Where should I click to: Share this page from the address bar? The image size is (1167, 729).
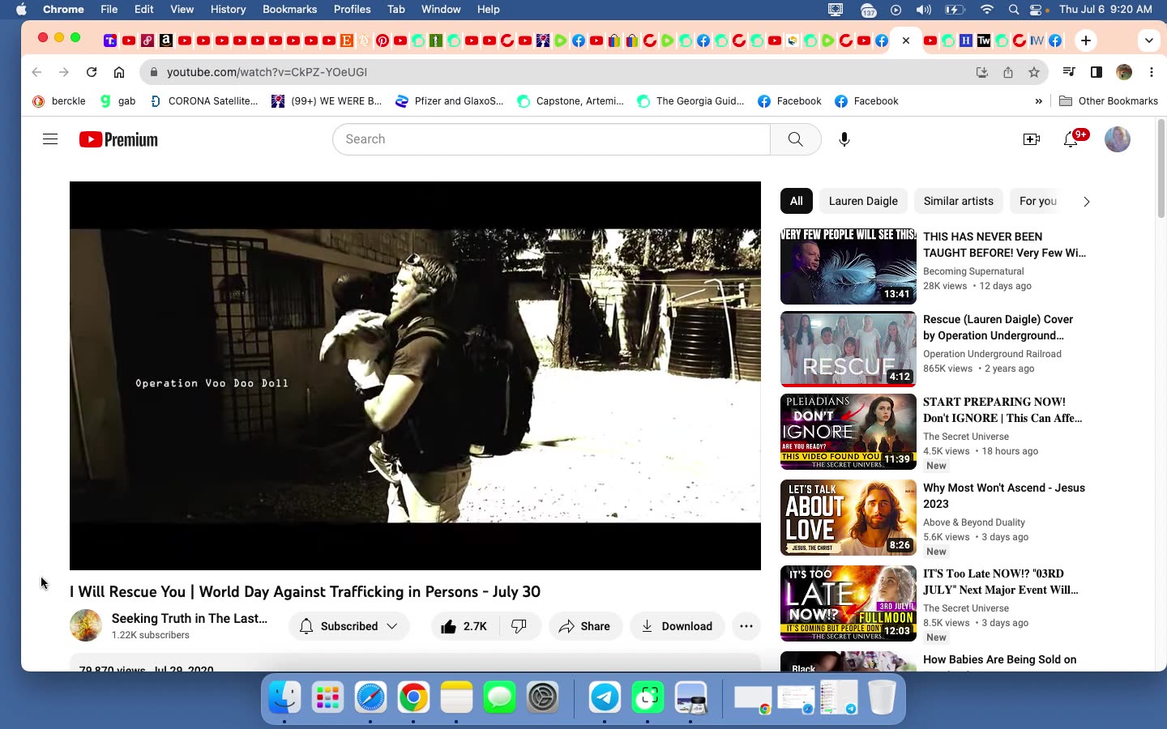1008,72
